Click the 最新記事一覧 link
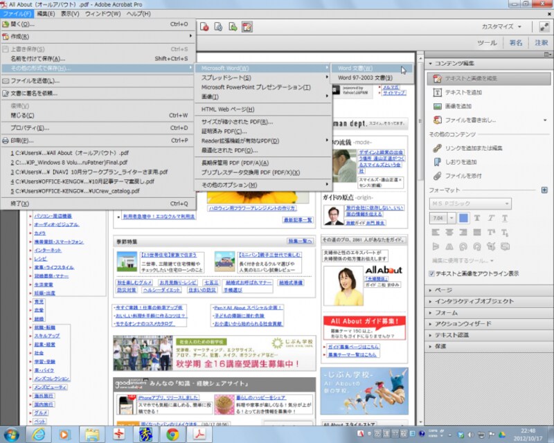The width and height of the screenshot is (554, 443). pyautogui.click(x=298, y=219)
